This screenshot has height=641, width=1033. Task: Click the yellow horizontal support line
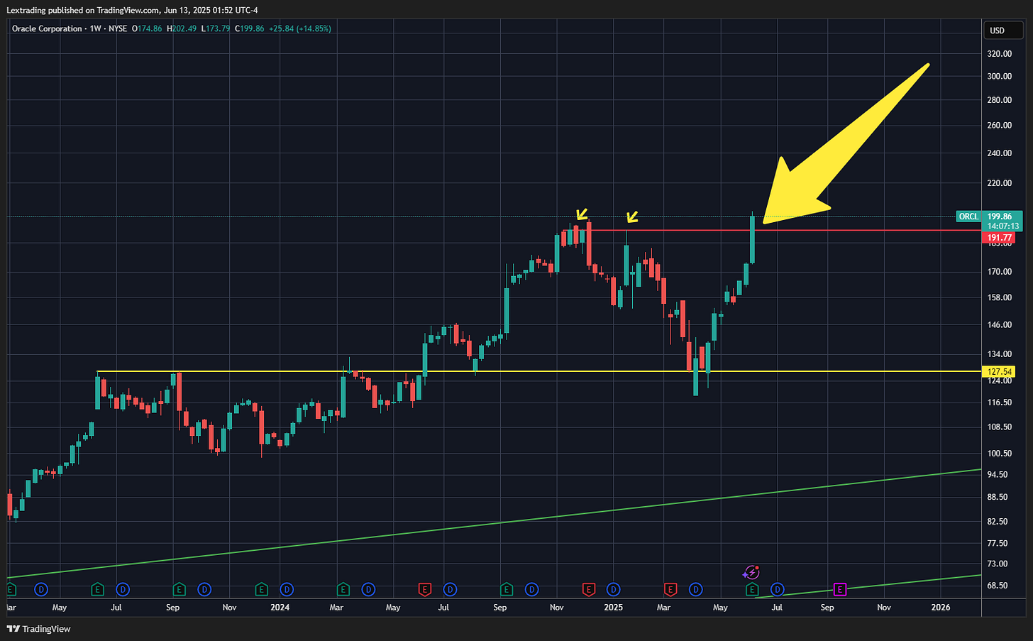(539, 371)
